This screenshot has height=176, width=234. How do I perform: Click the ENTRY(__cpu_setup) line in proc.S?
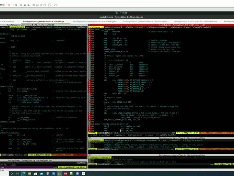point(105,30)
